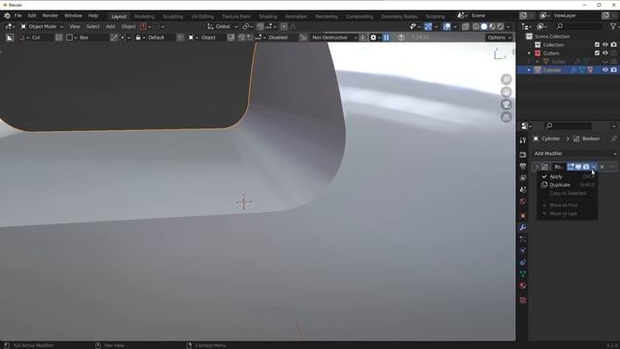Toggle the snapping magnet icon
620x349 pixels.
coord(261,26)
